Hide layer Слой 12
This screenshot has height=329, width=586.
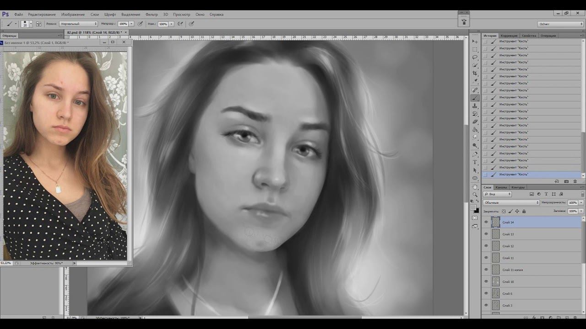[x=486, y=246]
